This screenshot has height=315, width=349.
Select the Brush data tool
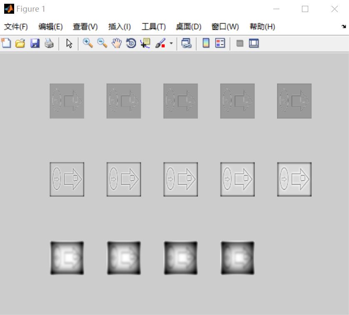point(160,43)
